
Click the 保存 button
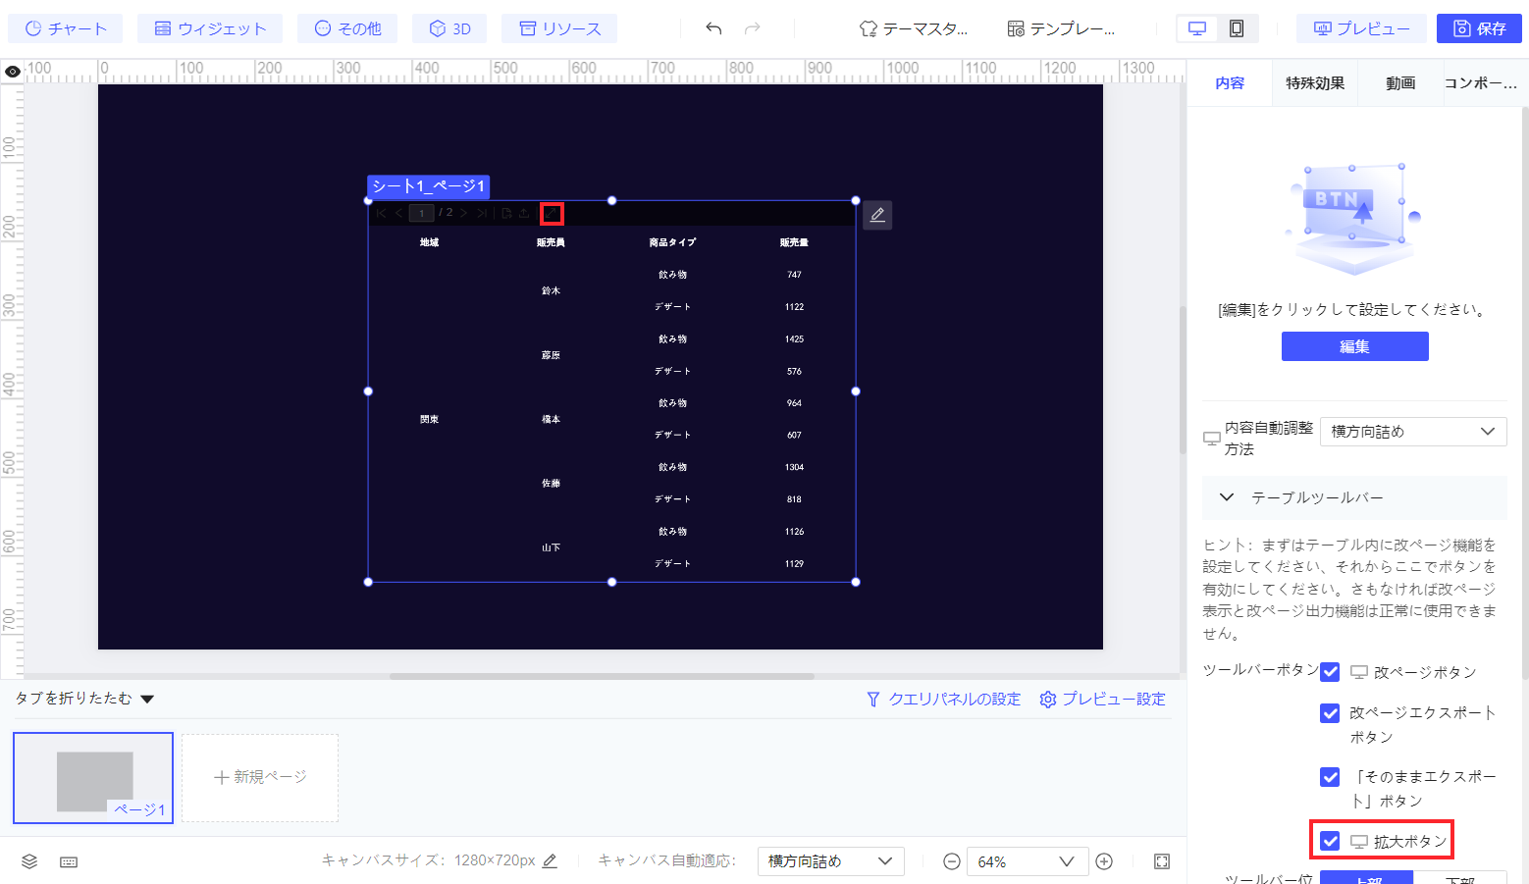[1479, 28]
